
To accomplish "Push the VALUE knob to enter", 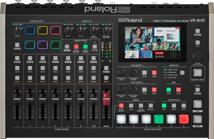I will (x=198, y=56).
